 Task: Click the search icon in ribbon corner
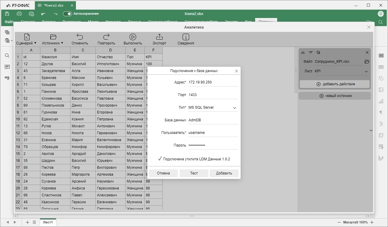381,22
